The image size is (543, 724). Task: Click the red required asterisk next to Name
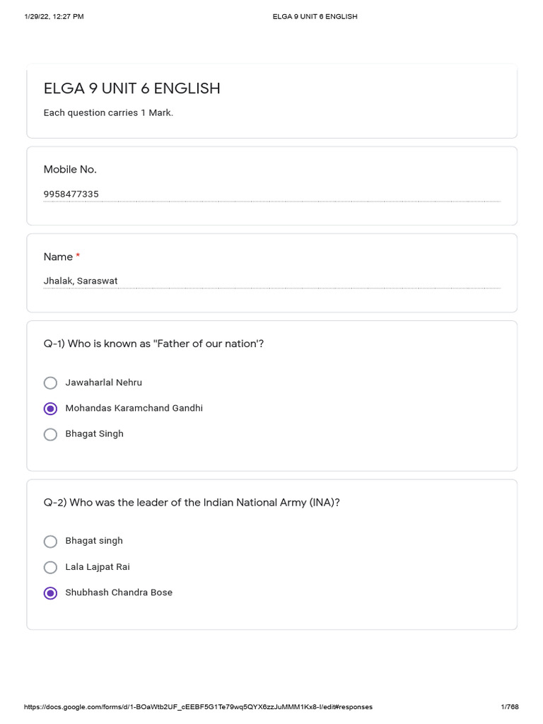coord(78,257)
